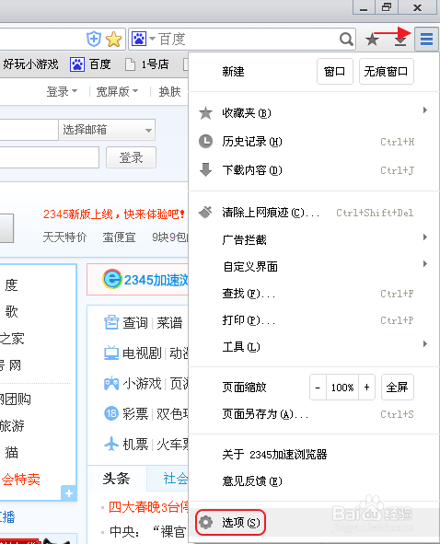This screenshot has width=440, height=544.
Task: Expand 工具(L) submenu
Action: point(314,346)
